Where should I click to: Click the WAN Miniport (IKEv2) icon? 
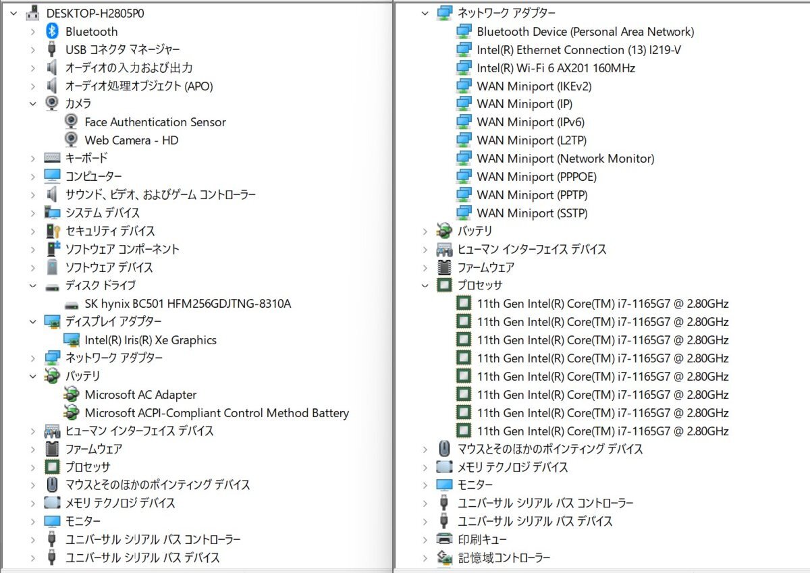464,86
